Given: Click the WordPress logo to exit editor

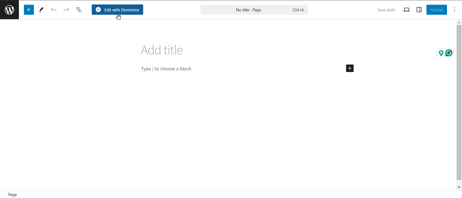Looking at the screenshot, I should [x=9, y=10].
